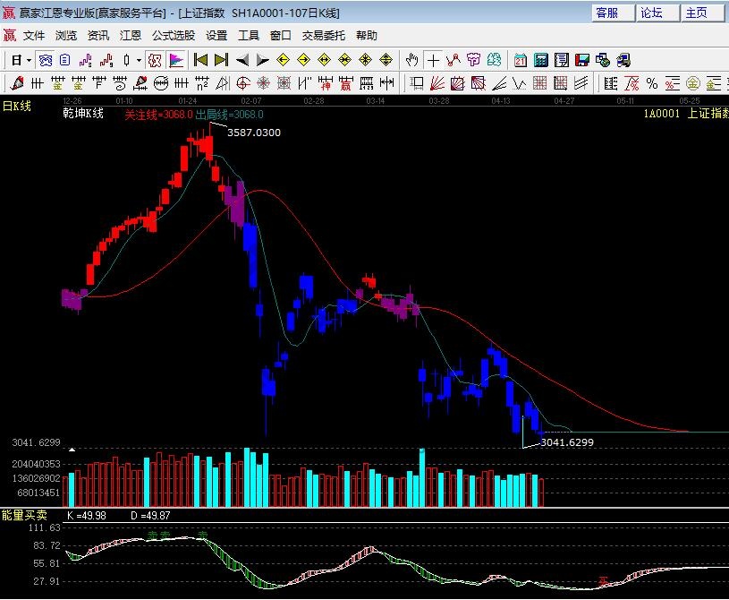The width and height of the screenshot is (729, 600).
Task: Toggle the red pattern icon beside the flag
Action: click(154, 60)
